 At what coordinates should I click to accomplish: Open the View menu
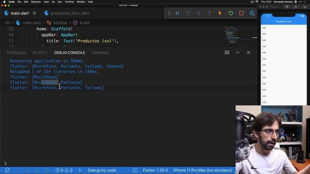pos(46,2)
